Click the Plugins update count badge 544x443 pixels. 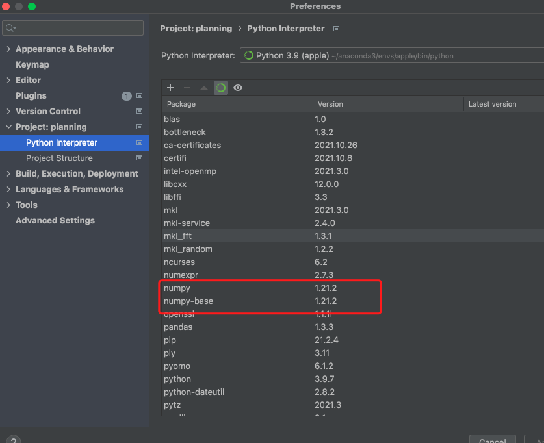coord(127,96)
